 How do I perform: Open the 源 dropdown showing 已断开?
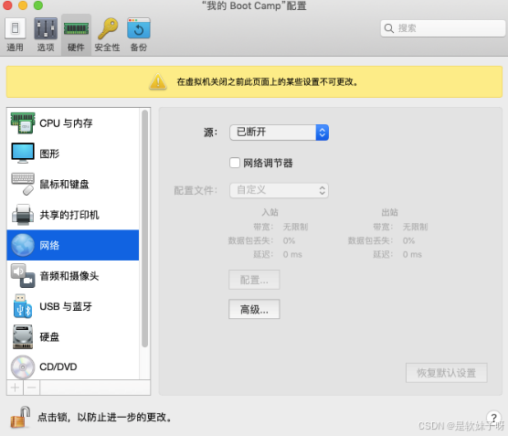279,133
